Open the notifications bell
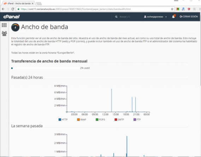201x157 pixels. tap(173, 17)
